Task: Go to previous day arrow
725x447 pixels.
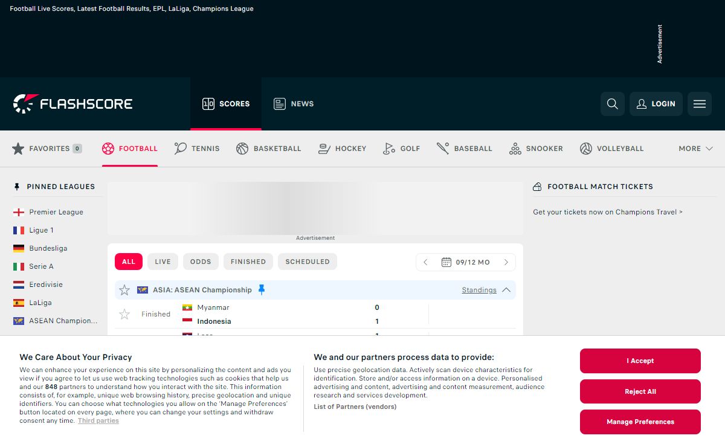Action: 426,262
